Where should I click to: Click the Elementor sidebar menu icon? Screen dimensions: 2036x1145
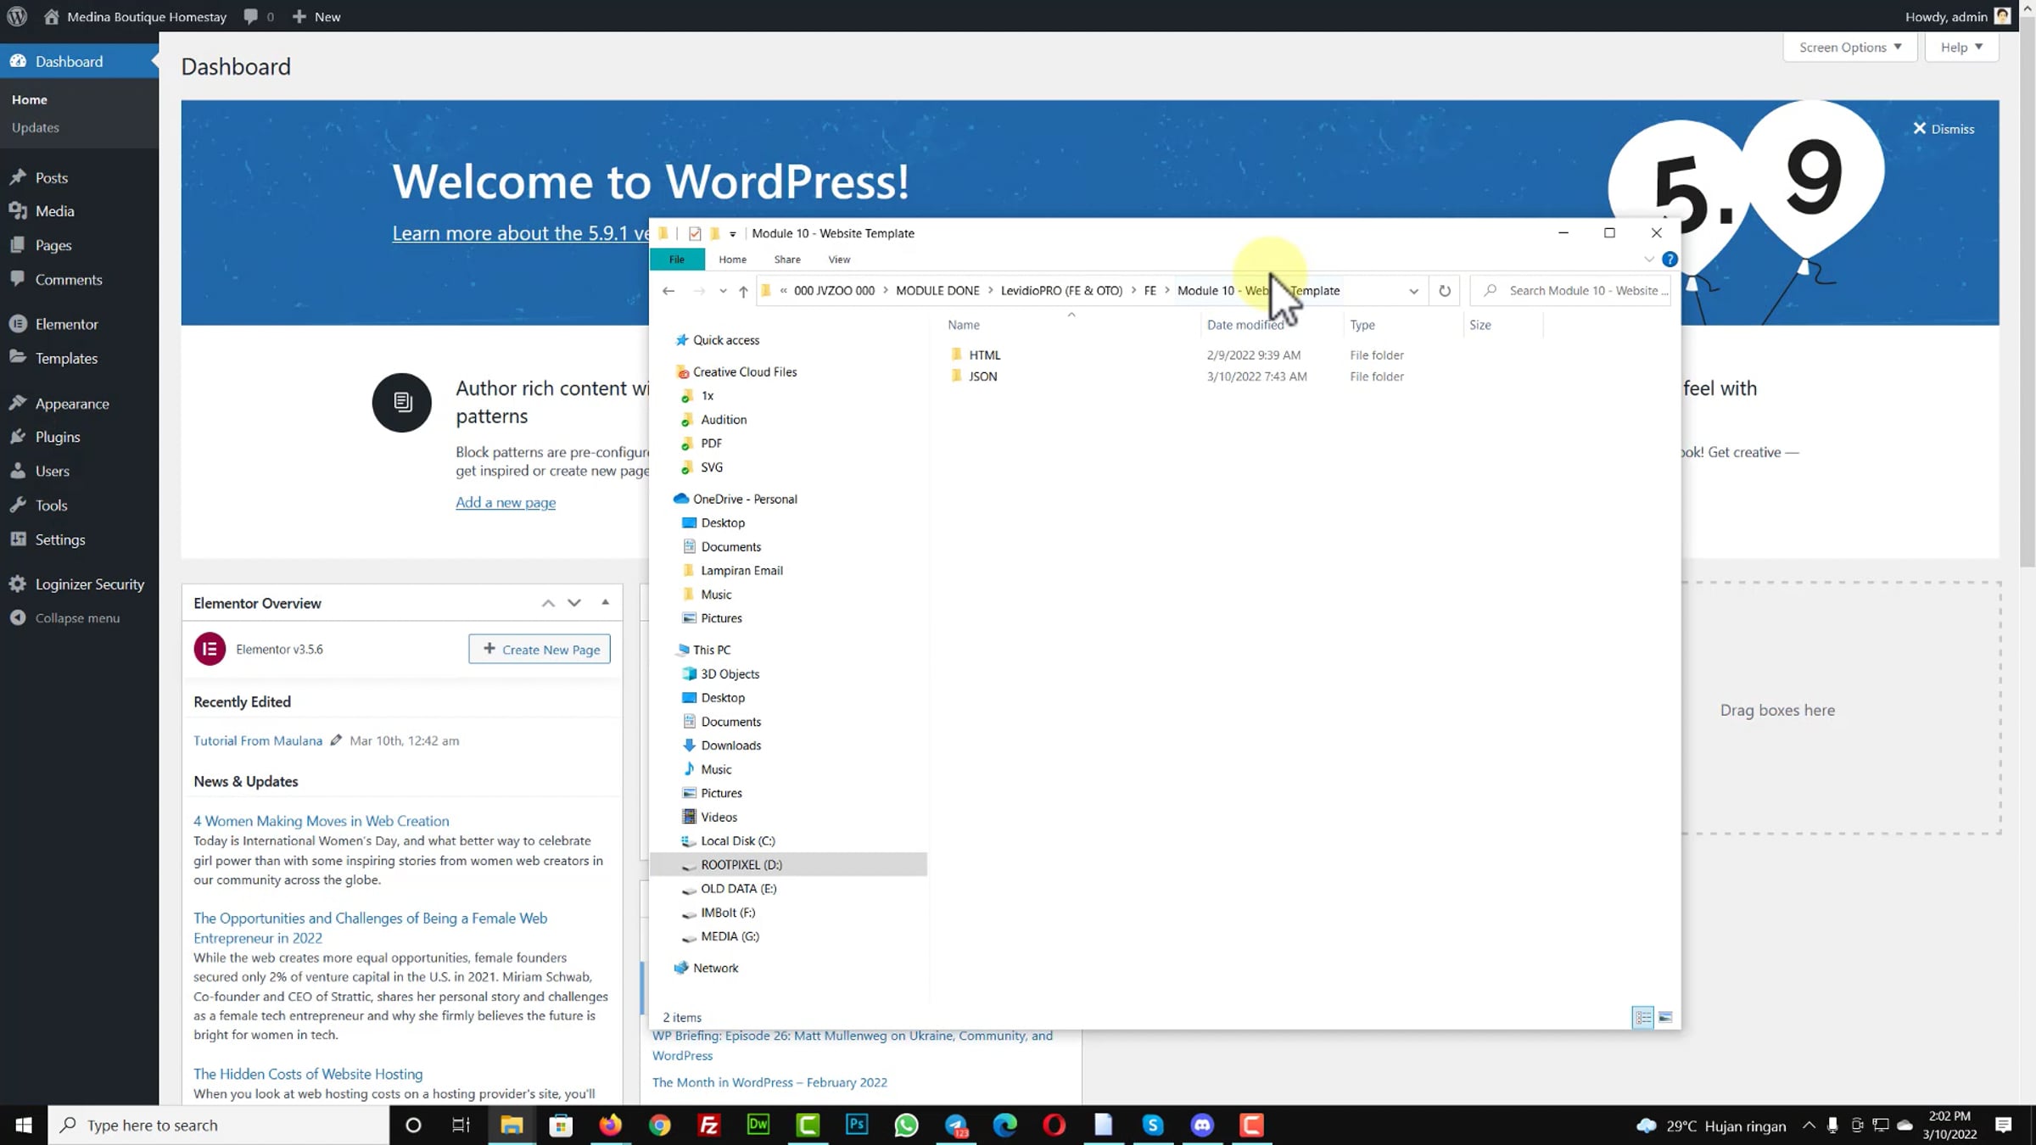point(18,324)
